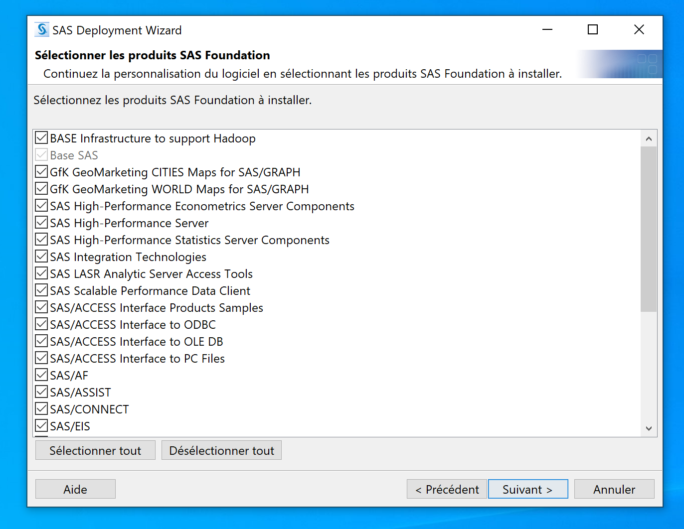This screenshot has width=684, height=529.
Task: Deselect the SAS/CONNECT product
Action: coord(42,409)
